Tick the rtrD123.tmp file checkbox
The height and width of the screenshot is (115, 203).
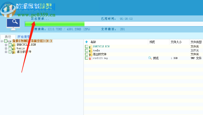pos(86,58)
